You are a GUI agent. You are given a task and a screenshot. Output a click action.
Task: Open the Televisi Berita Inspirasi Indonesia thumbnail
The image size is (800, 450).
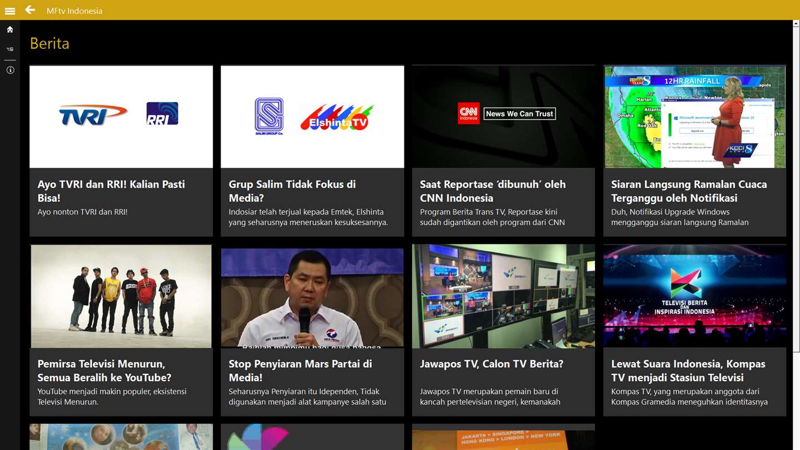694,296
